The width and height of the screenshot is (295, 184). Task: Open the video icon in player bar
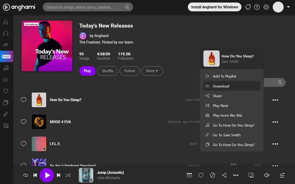pyautogui.click(x=189, y=175)
